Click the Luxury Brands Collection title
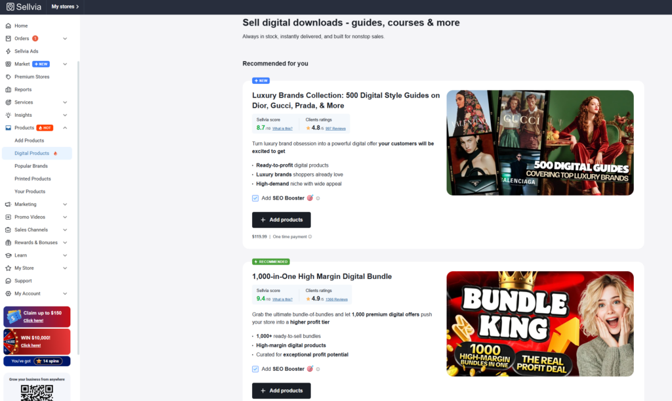This screenshot has width=672, height=401. 346,100
